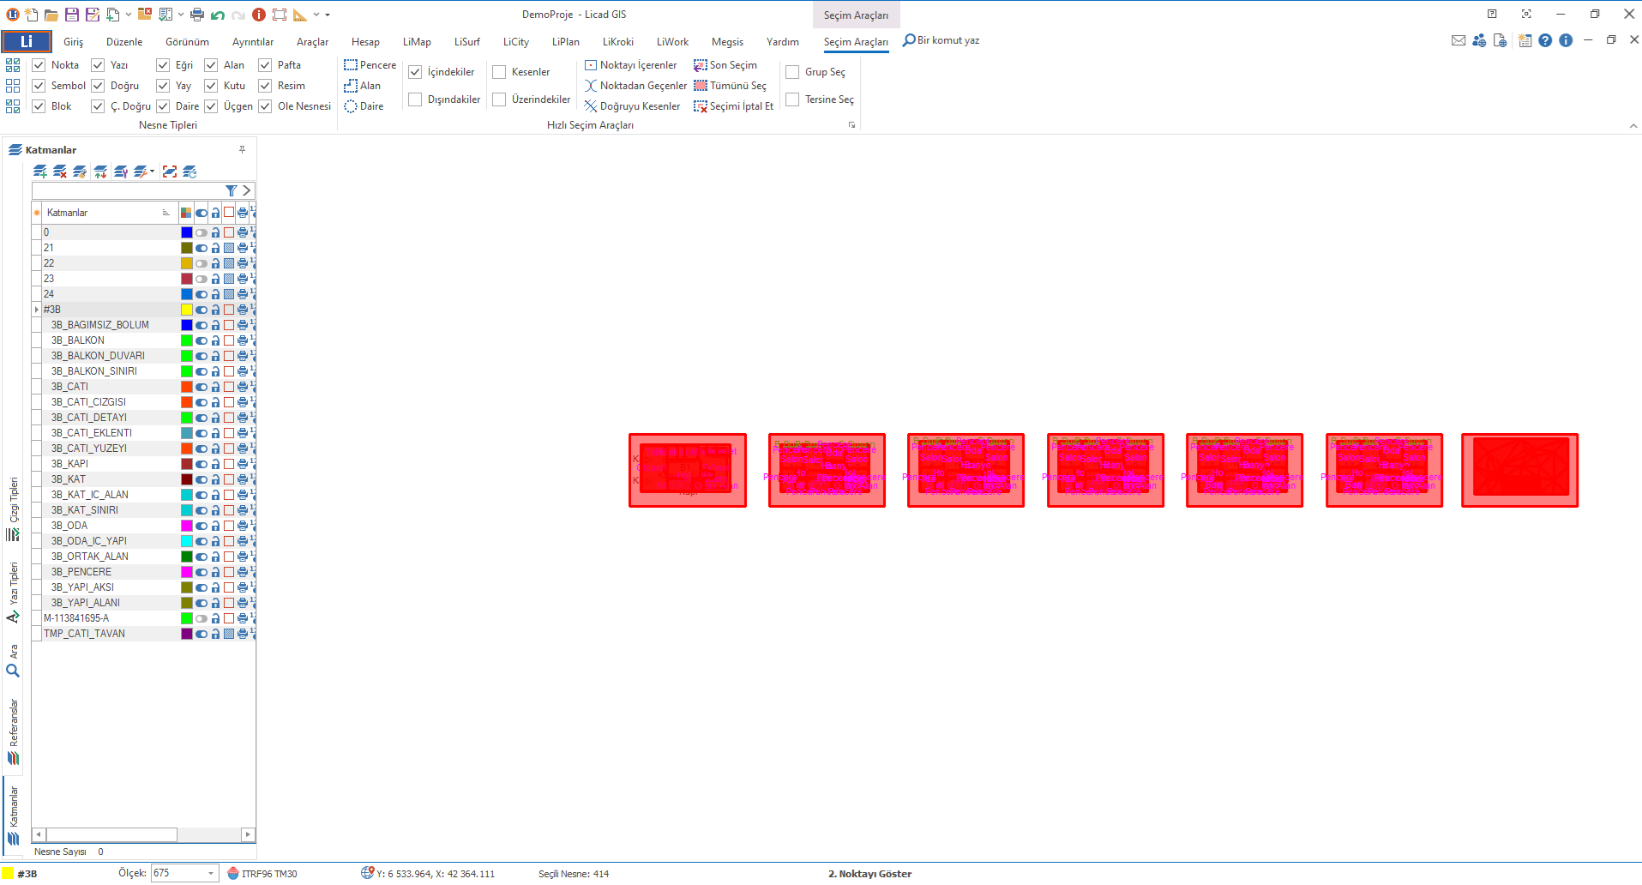This screenshot has width=1642, height=885.
Task: Open dropdown next to layer wrench icon
Action: pos(153,172)
